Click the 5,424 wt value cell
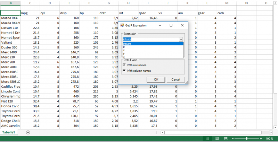The width and height of the screenshot is (278, 142). point(128,91)
